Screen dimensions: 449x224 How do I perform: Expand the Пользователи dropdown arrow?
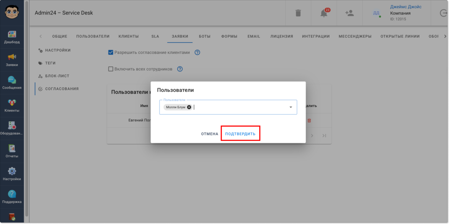[x=291, y=107]
